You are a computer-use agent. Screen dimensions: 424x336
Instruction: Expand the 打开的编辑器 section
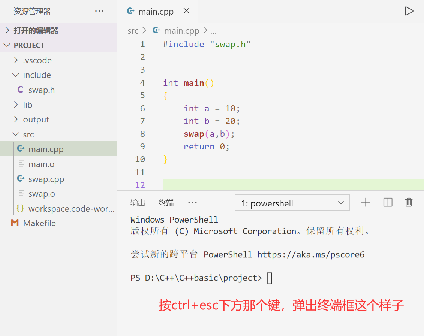point(36,30)
